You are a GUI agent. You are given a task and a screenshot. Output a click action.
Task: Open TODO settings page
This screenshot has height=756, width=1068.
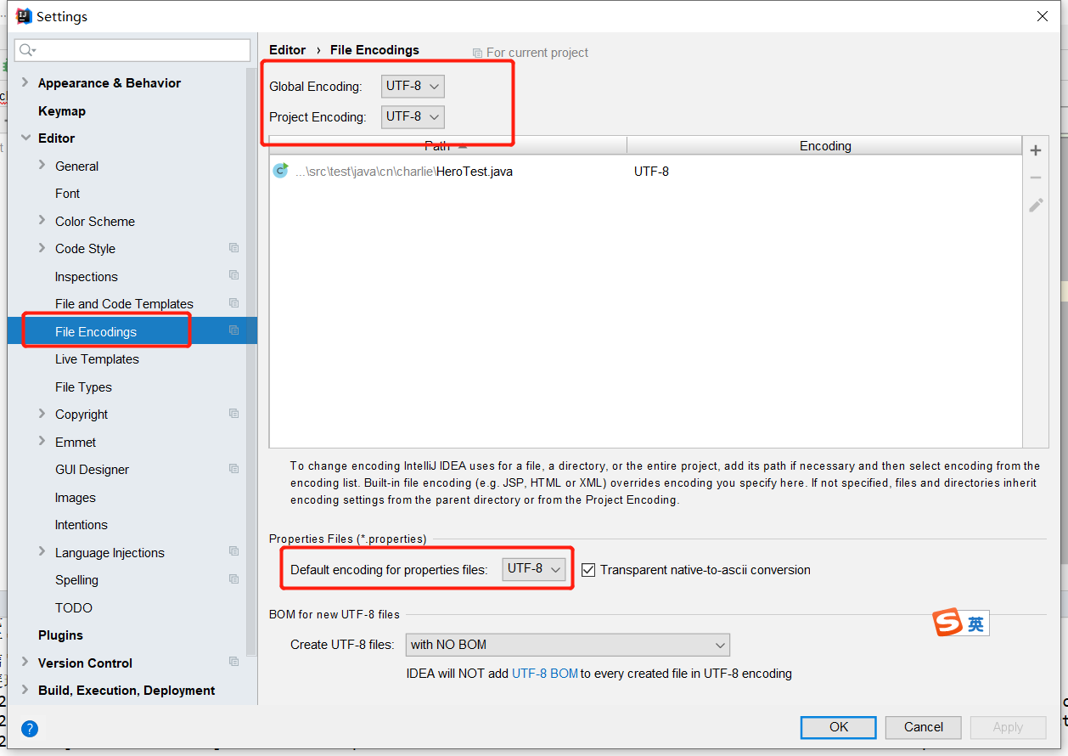74,608
